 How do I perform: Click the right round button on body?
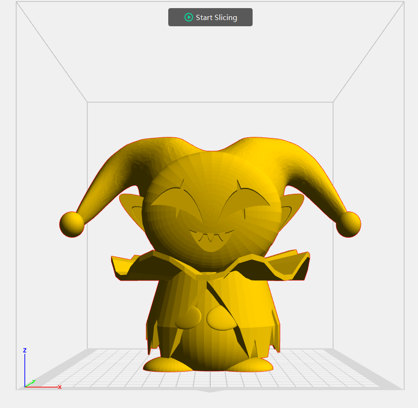221,318
